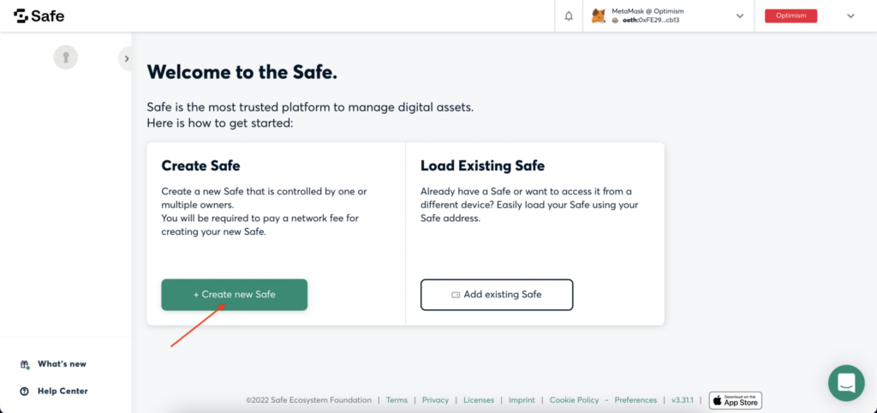Open What's new in the sidebar
Image resolution: width=877 pixels, height=413 pixels.
[x=62, y=364]
